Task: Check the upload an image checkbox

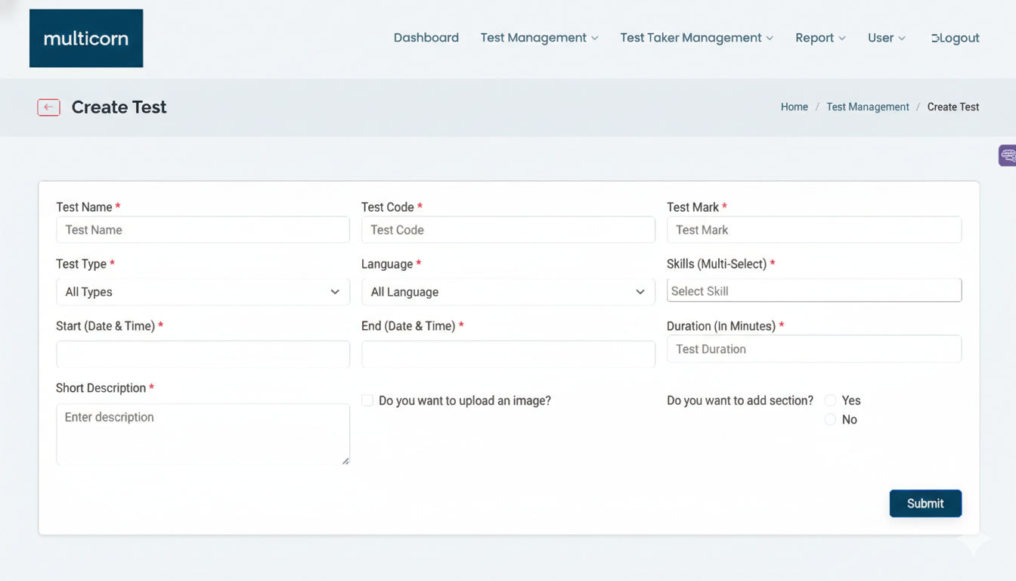Action: click(x=367, y=401)
